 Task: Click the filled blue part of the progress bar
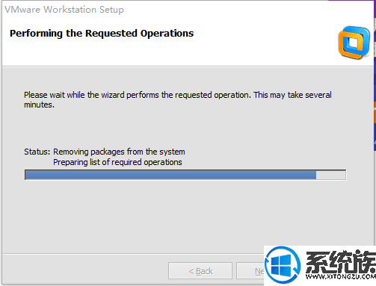[170, 175]
